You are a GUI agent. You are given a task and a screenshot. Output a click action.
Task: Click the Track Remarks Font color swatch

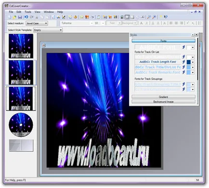click(189, 72)
